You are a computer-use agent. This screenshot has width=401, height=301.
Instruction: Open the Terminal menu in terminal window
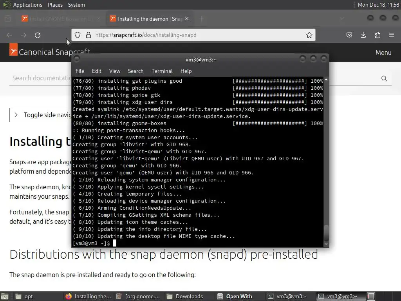pos(162,71)
